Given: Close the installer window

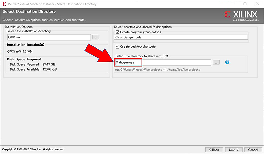Looking at the screenshot, I should click(257, 4).
